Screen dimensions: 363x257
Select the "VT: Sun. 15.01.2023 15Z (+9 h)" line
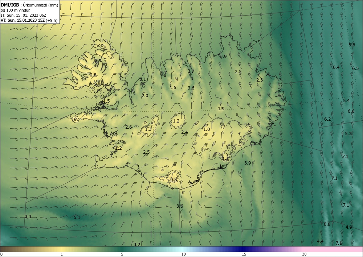coord(29,20)
